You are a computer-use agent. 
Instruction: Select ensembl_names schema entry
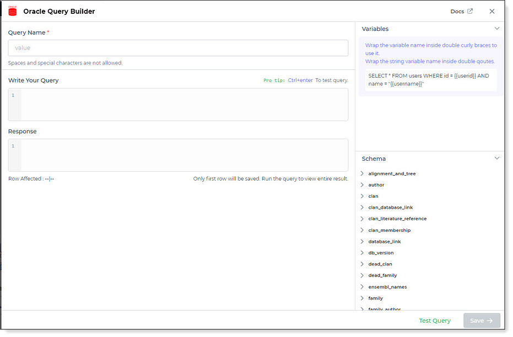click(x=387, y=287)
